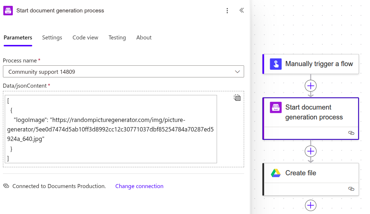The image size is (370, 214).
Task: Click the connection icon beside Connected to Documents Production
Action: [x=6, y=186]
